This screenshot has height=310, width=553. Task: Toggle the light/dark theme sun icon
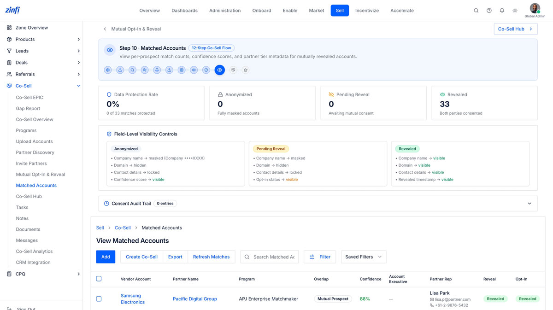pos(515,11)
